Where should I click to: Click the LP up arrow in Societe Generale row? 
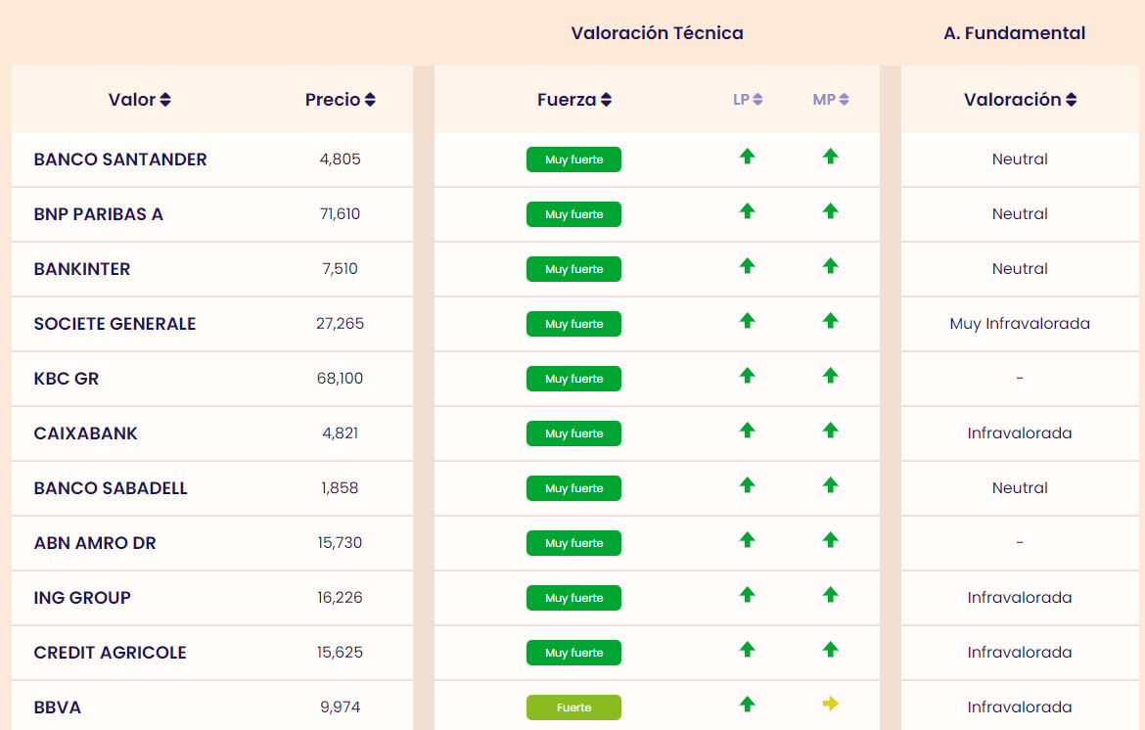[x=748, y=320]
